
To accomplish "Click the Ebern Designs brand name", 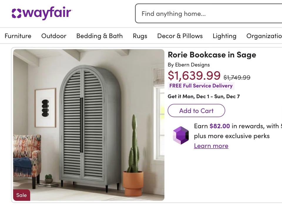I will pos(192,65).
